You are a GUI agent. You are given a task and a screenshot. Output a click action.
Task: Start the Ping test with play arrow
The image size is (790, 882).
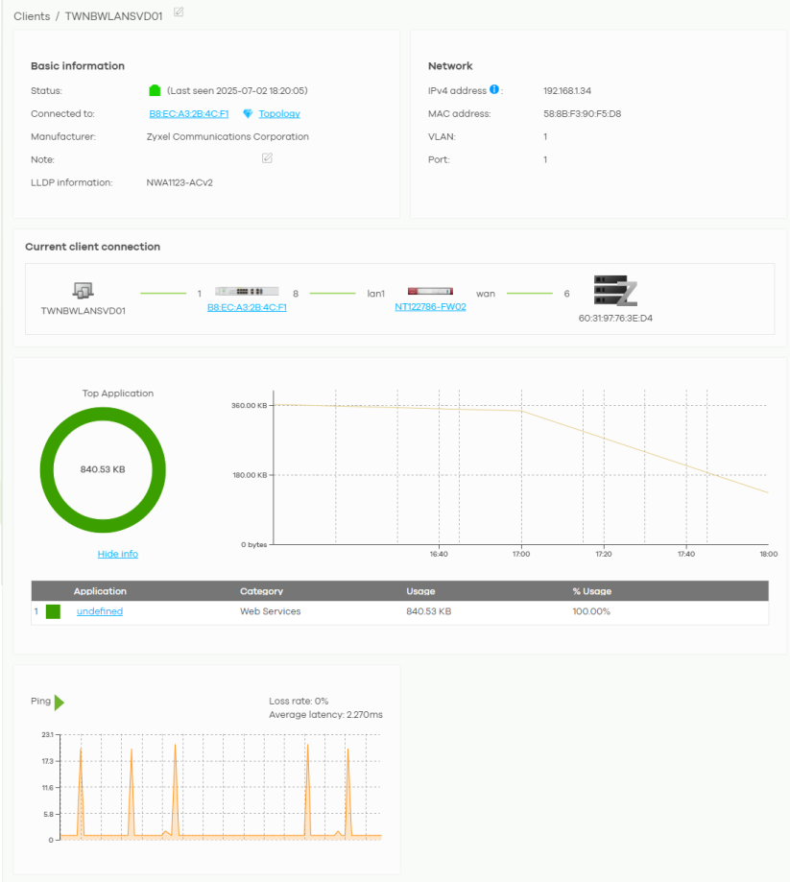tap(60, 702)
